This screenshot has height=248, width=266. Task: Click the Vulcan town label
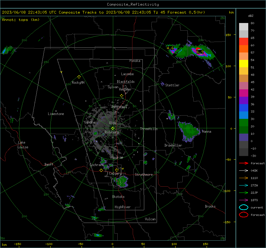click(150, 219)
